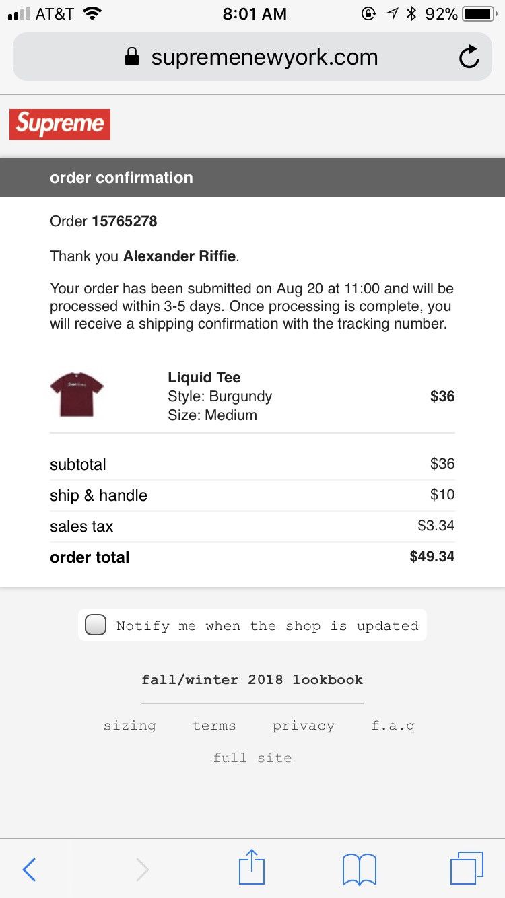Tap the Liquid Tee item name
The height and width of the screenshot is (898, 505).
click(x=204, y=378)
